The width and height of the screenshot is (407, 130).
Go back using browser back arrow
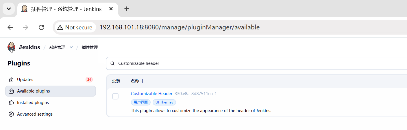(10, 27)
